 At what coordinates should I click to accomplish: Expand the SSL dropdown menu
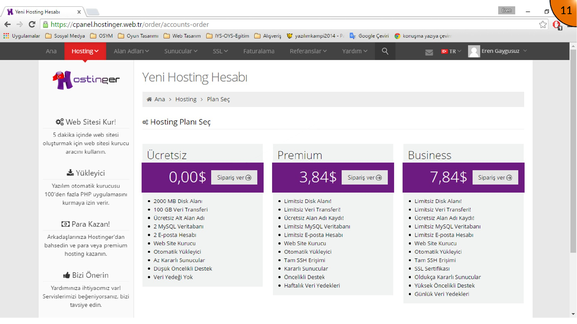220,51
